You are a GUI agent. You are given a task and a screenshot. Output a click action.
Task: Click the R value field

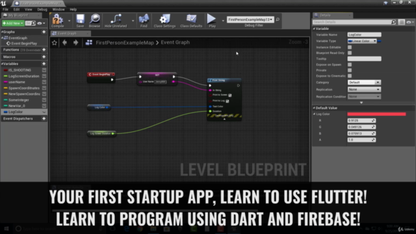[x=361, y=121]
